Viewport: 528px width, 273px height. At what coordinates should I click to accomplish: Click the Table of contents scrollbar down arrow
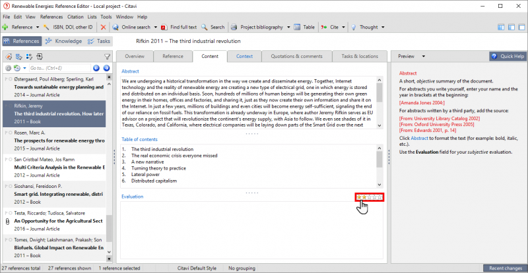click(379, 185)
